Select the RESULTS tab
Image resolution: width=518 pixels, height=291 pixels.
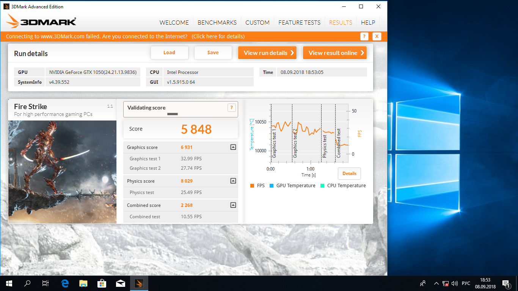pyautogui.click(x=341, y=22)
